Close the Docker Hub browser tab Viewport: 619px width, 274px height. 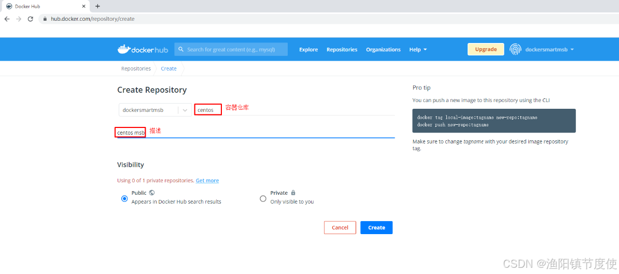pos(83,6)
